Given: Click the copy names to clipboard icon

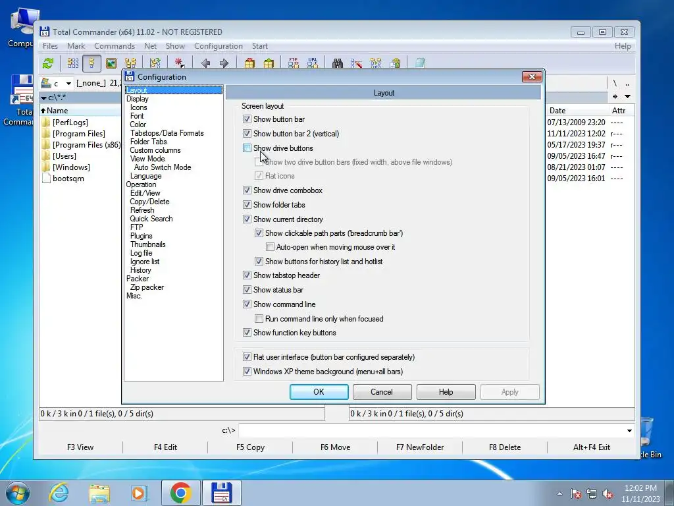Looking at the screenshot, I should [x=395, y=63].
